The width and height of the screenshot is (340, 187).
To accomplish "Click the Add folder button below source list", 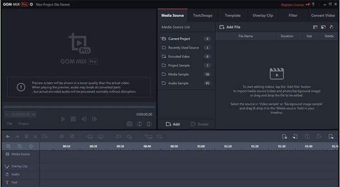I will click(x=173, y=124).
